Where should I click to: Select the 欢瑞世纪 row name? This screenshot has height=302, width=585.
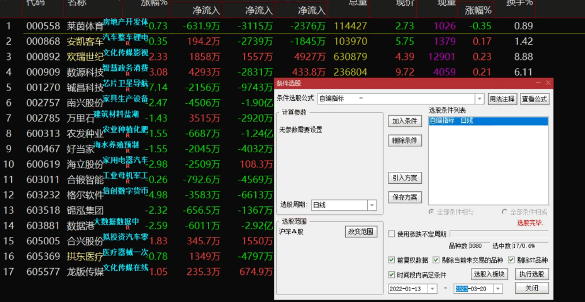(x=85, y=56)
